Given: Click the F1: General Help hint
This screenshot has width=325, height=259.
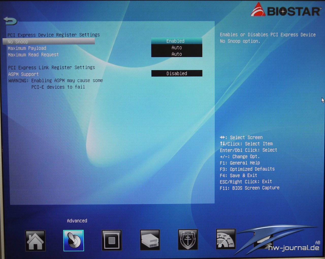Looking at the screenshot, I should (240, 163).
